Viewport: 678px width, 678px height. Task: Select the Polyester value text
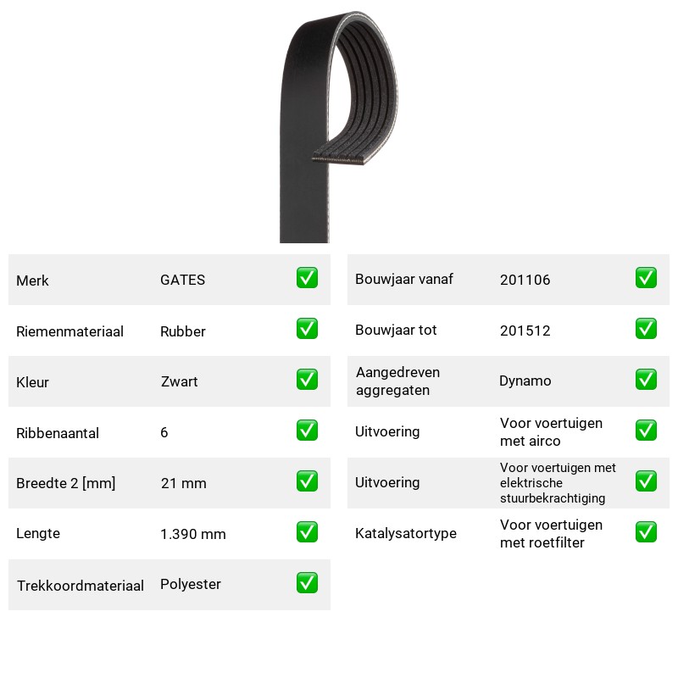[190, 584]
